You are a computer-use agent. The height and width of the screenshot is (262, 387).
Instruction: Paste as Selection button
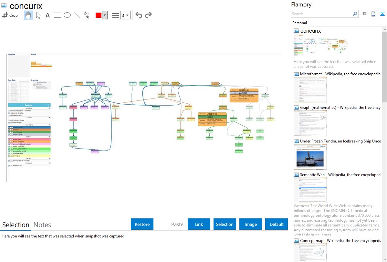pyautogui.click(x=225, y=224)
